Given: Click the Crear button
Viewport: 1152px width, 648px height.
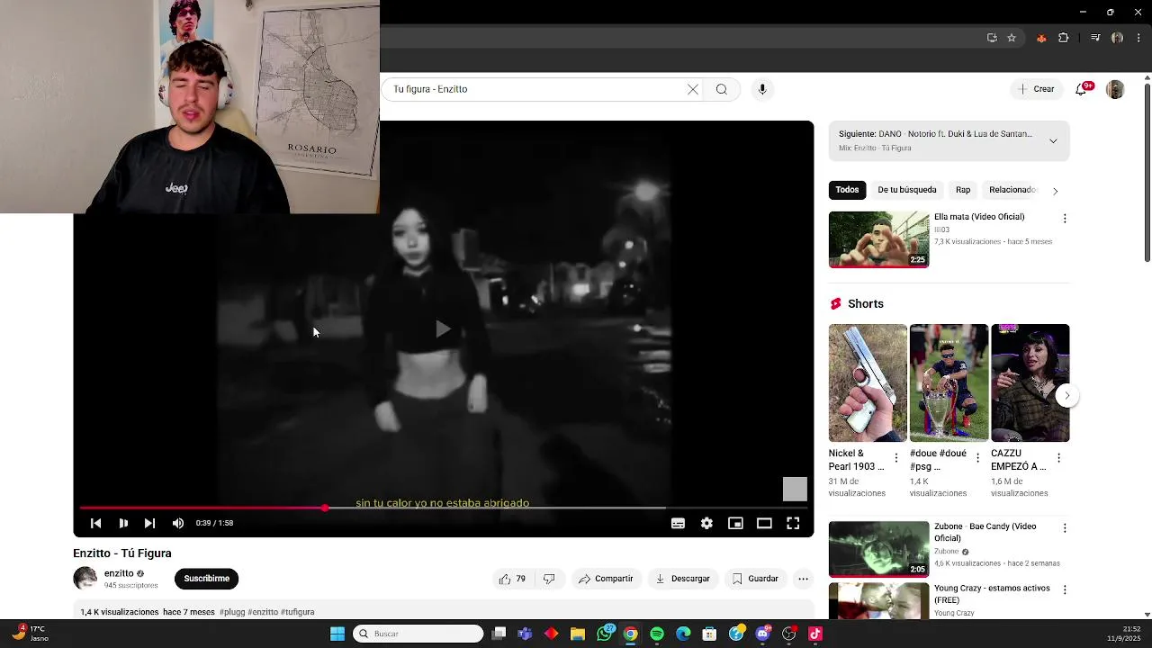Looking at the screenshot, I should click(x=1036, y=89).
